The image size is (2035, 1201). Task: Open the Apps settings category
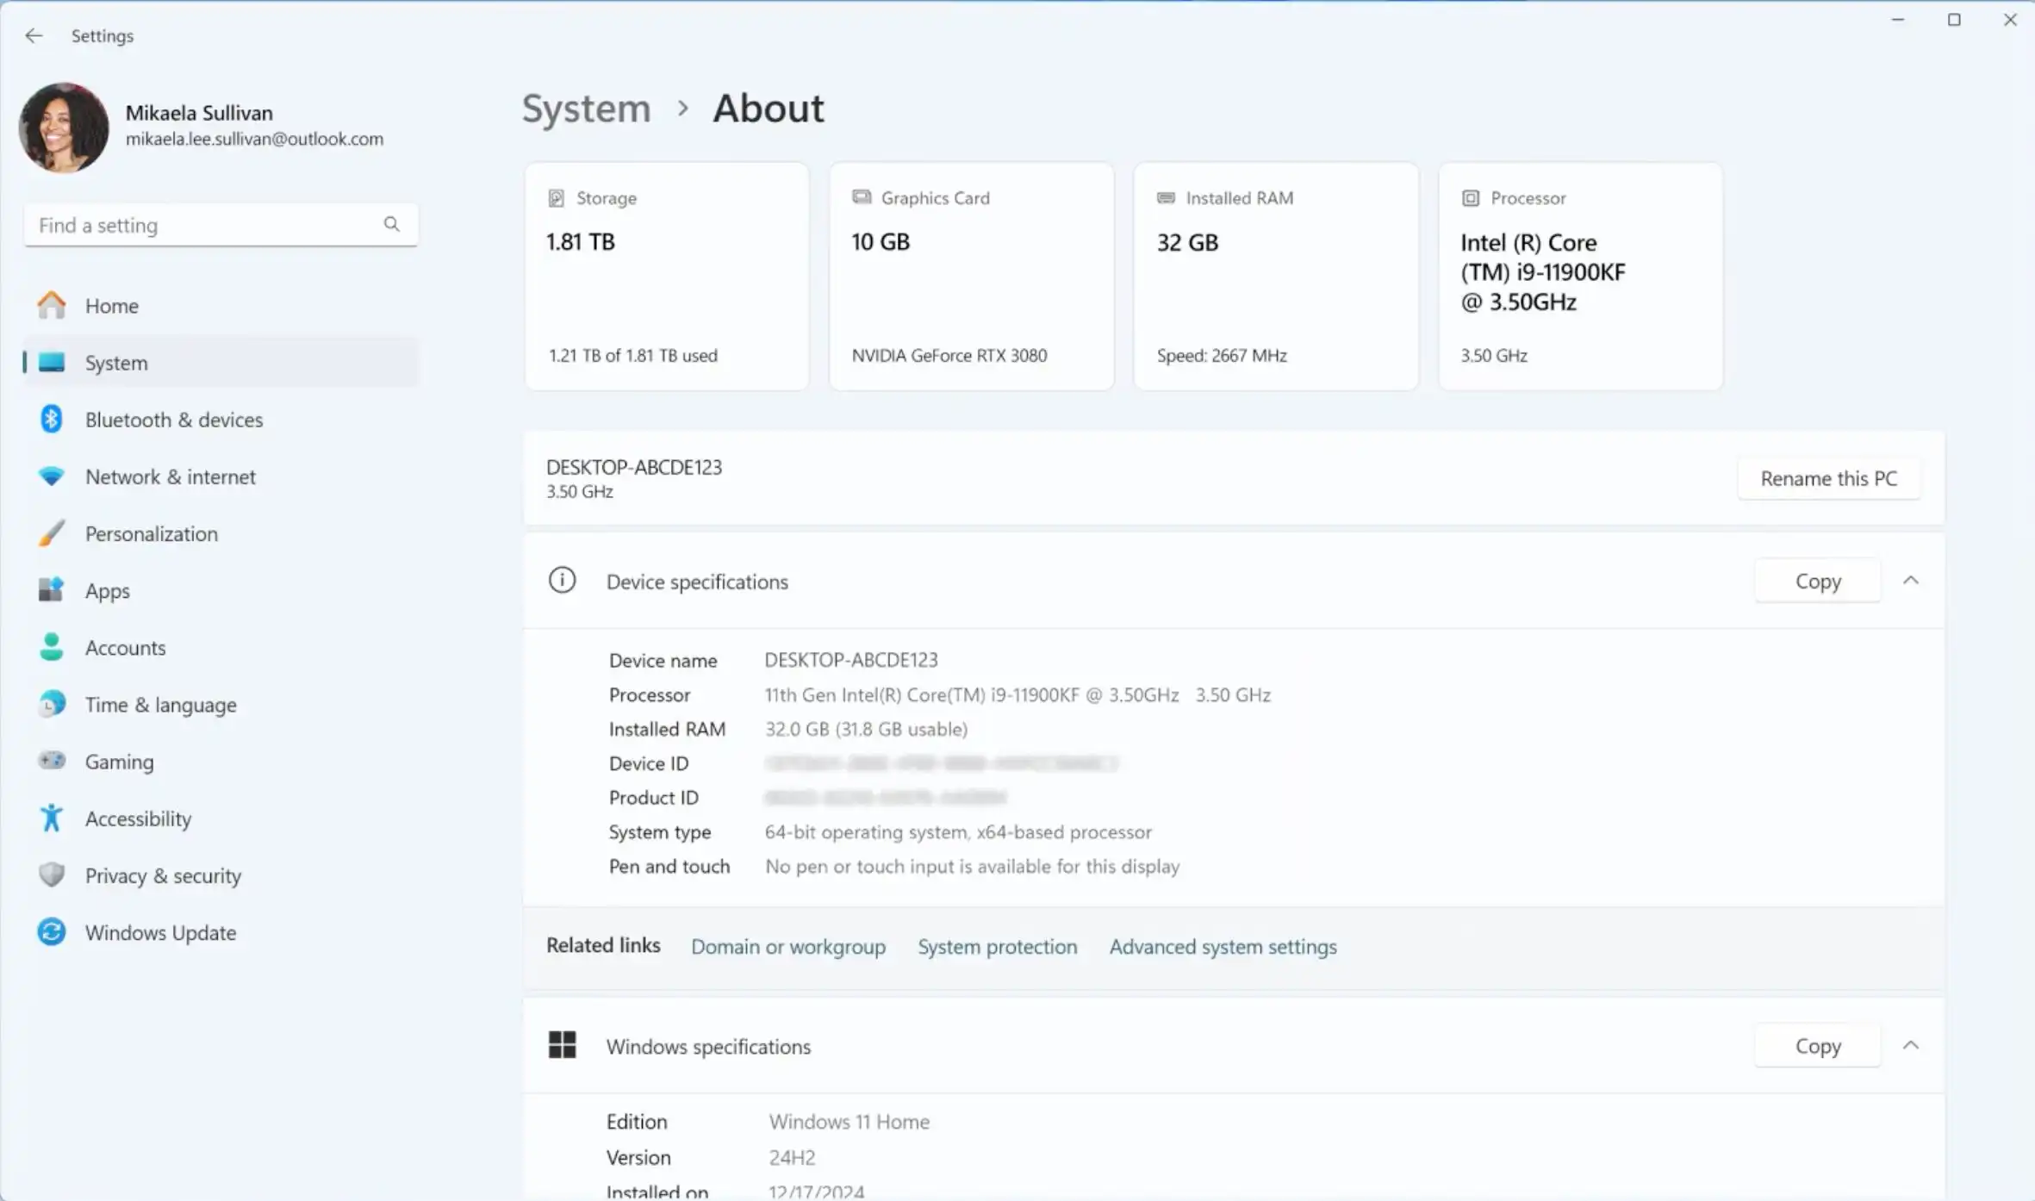tap(107, 590)
